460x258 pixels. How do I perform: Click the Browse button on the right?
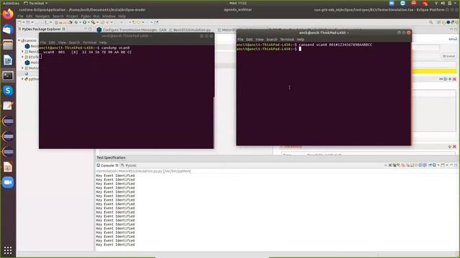click(448, 56)
